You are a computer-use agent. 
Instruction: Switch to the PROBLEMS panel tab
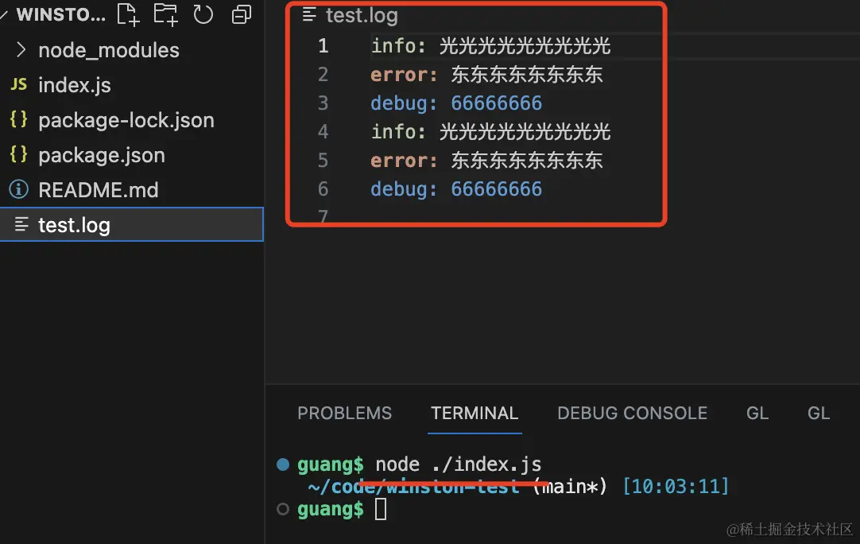(x=344, y=413)
